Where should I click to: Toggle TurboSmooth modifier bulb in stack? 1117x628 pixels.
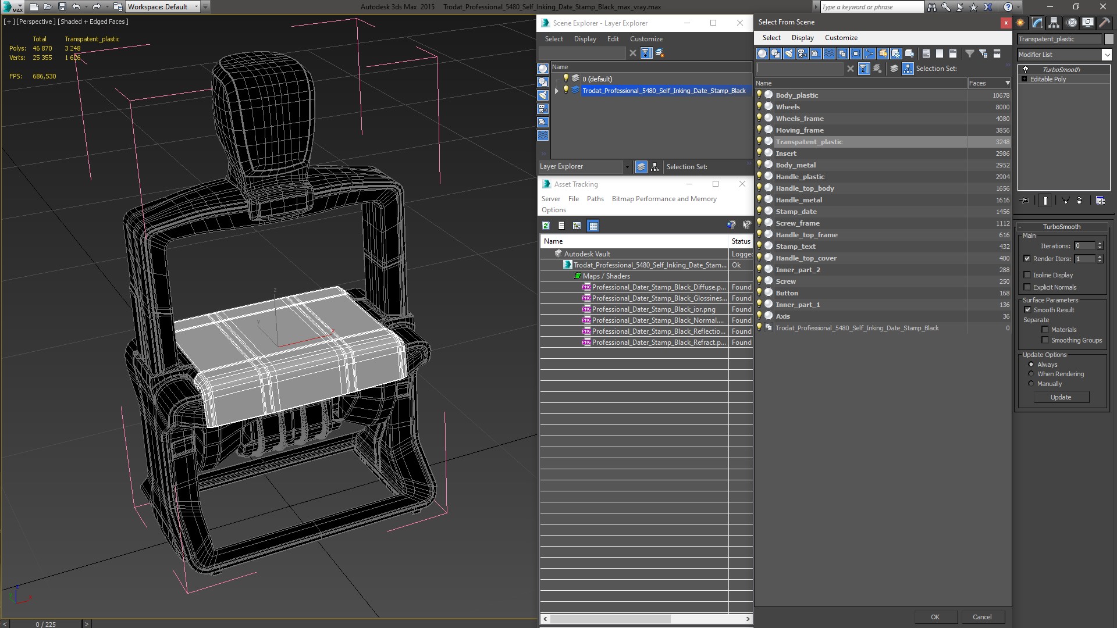coord(1026,70)
